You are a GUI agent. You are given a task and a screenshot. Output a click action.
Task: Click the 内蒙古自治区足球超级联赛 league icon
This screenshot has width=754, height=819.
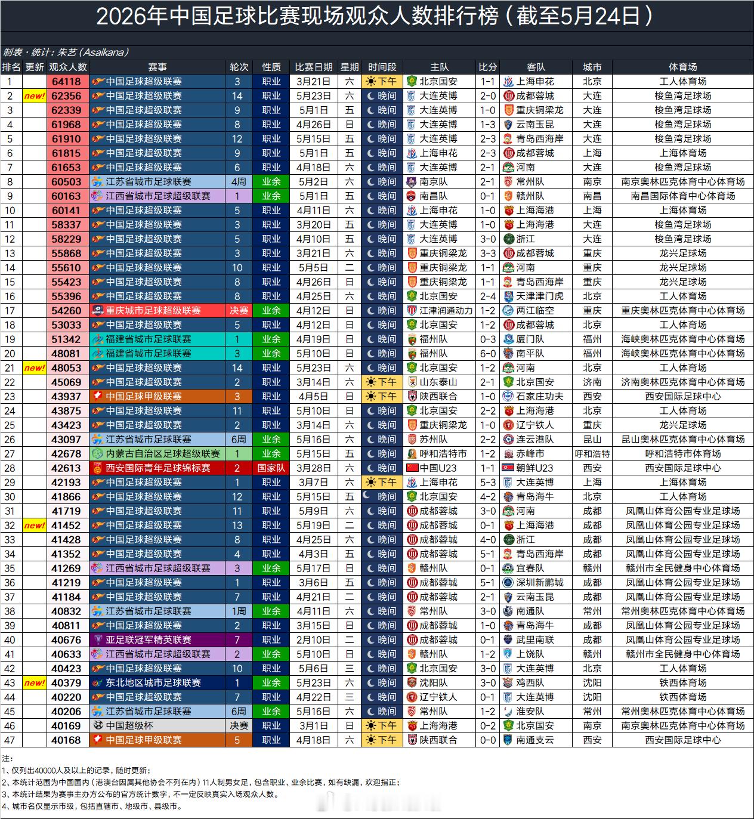[98, 454]
